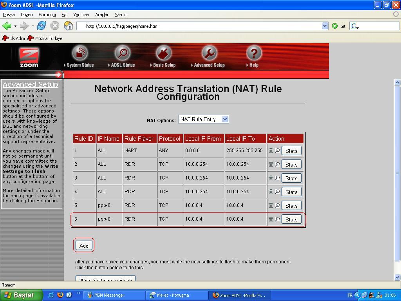View details of rule 2 magnifier icon
The height and width of the screenshot is (301, 401).
pos(277,164)
